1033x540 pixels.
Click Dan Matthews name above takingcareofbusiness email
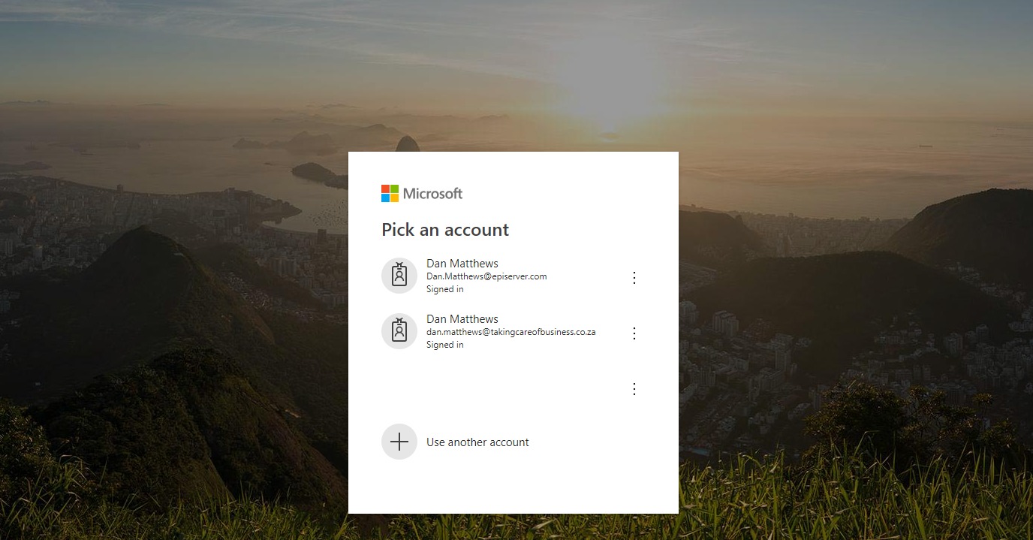pos(462,319)
